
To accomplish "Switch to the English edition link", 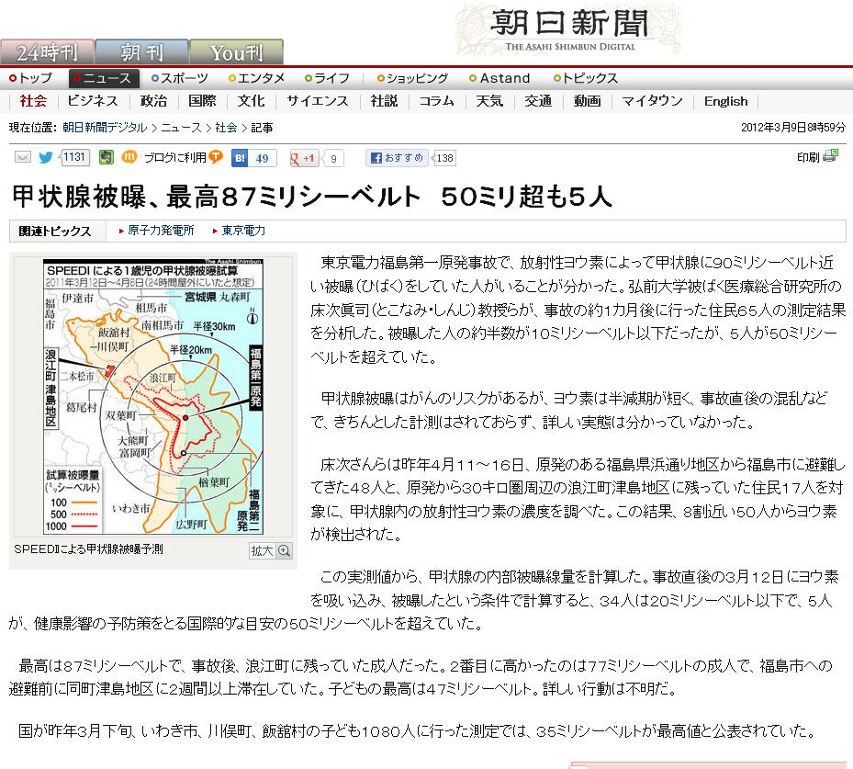I will 725,101.
